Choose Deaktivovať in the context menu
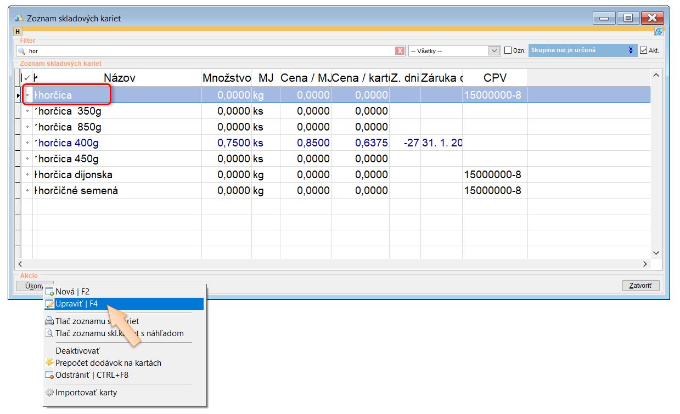 pos(77,350)
